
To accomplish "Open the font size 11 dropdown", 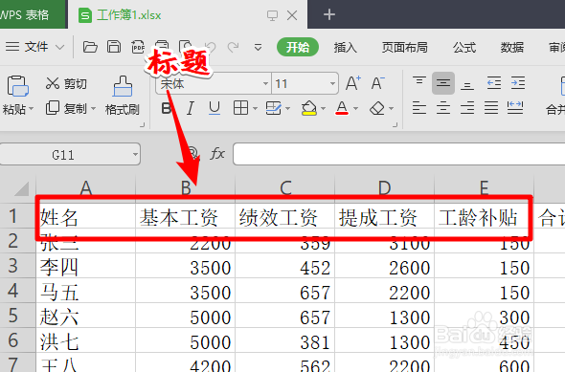I will (x=332, y=83).
